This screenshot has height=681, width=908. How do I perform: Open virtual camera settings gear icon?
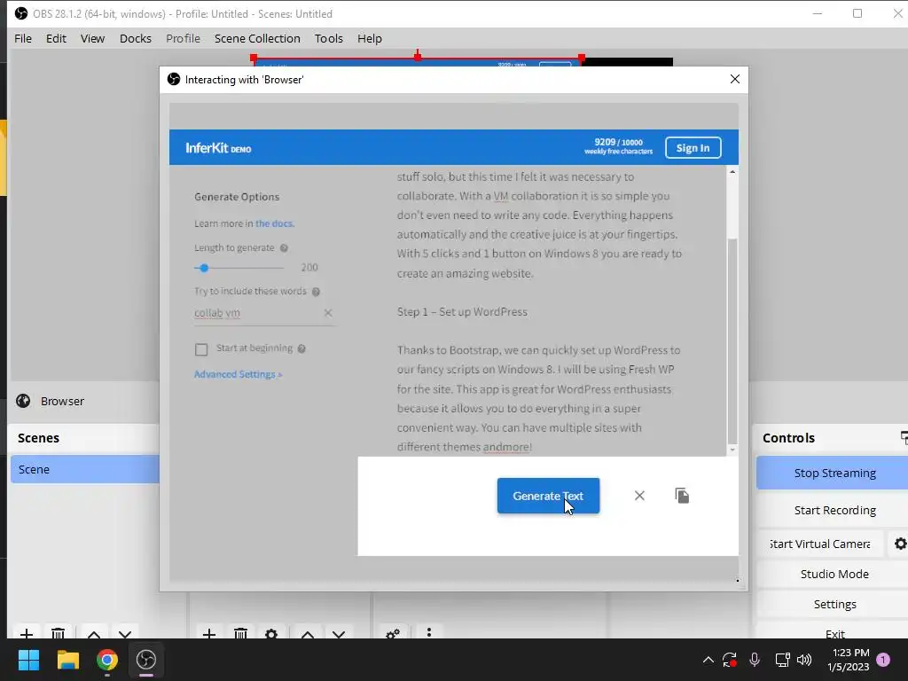900,544
